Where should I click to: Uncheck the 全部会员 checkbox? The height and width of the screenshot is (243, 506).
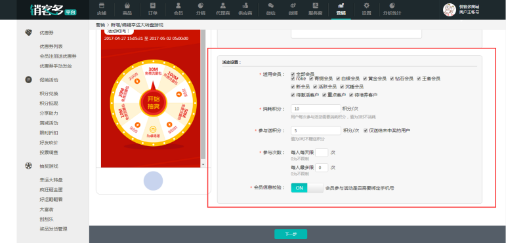tap(293, 74)
